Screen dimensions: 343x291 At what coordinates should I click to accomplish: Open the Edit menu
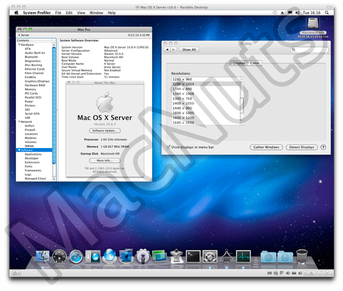coord(69,13)
